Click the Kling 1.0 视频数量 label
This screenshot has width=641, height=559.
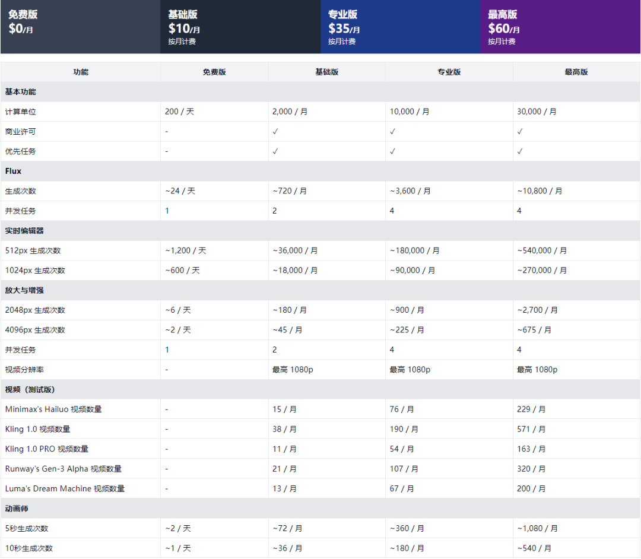pyautogui.click(x=37, y=429)
